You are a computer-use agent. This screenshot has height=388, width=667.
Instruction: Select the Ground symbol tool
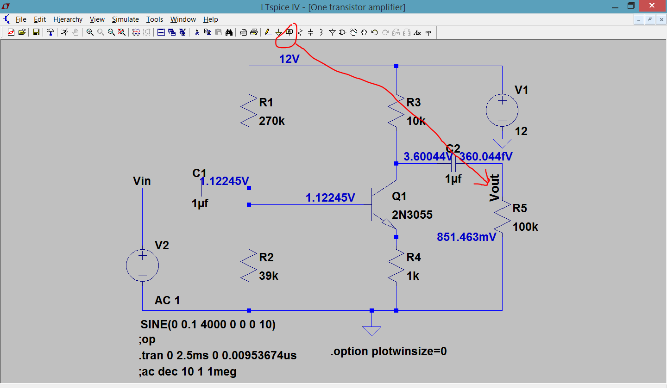point(278,32)
